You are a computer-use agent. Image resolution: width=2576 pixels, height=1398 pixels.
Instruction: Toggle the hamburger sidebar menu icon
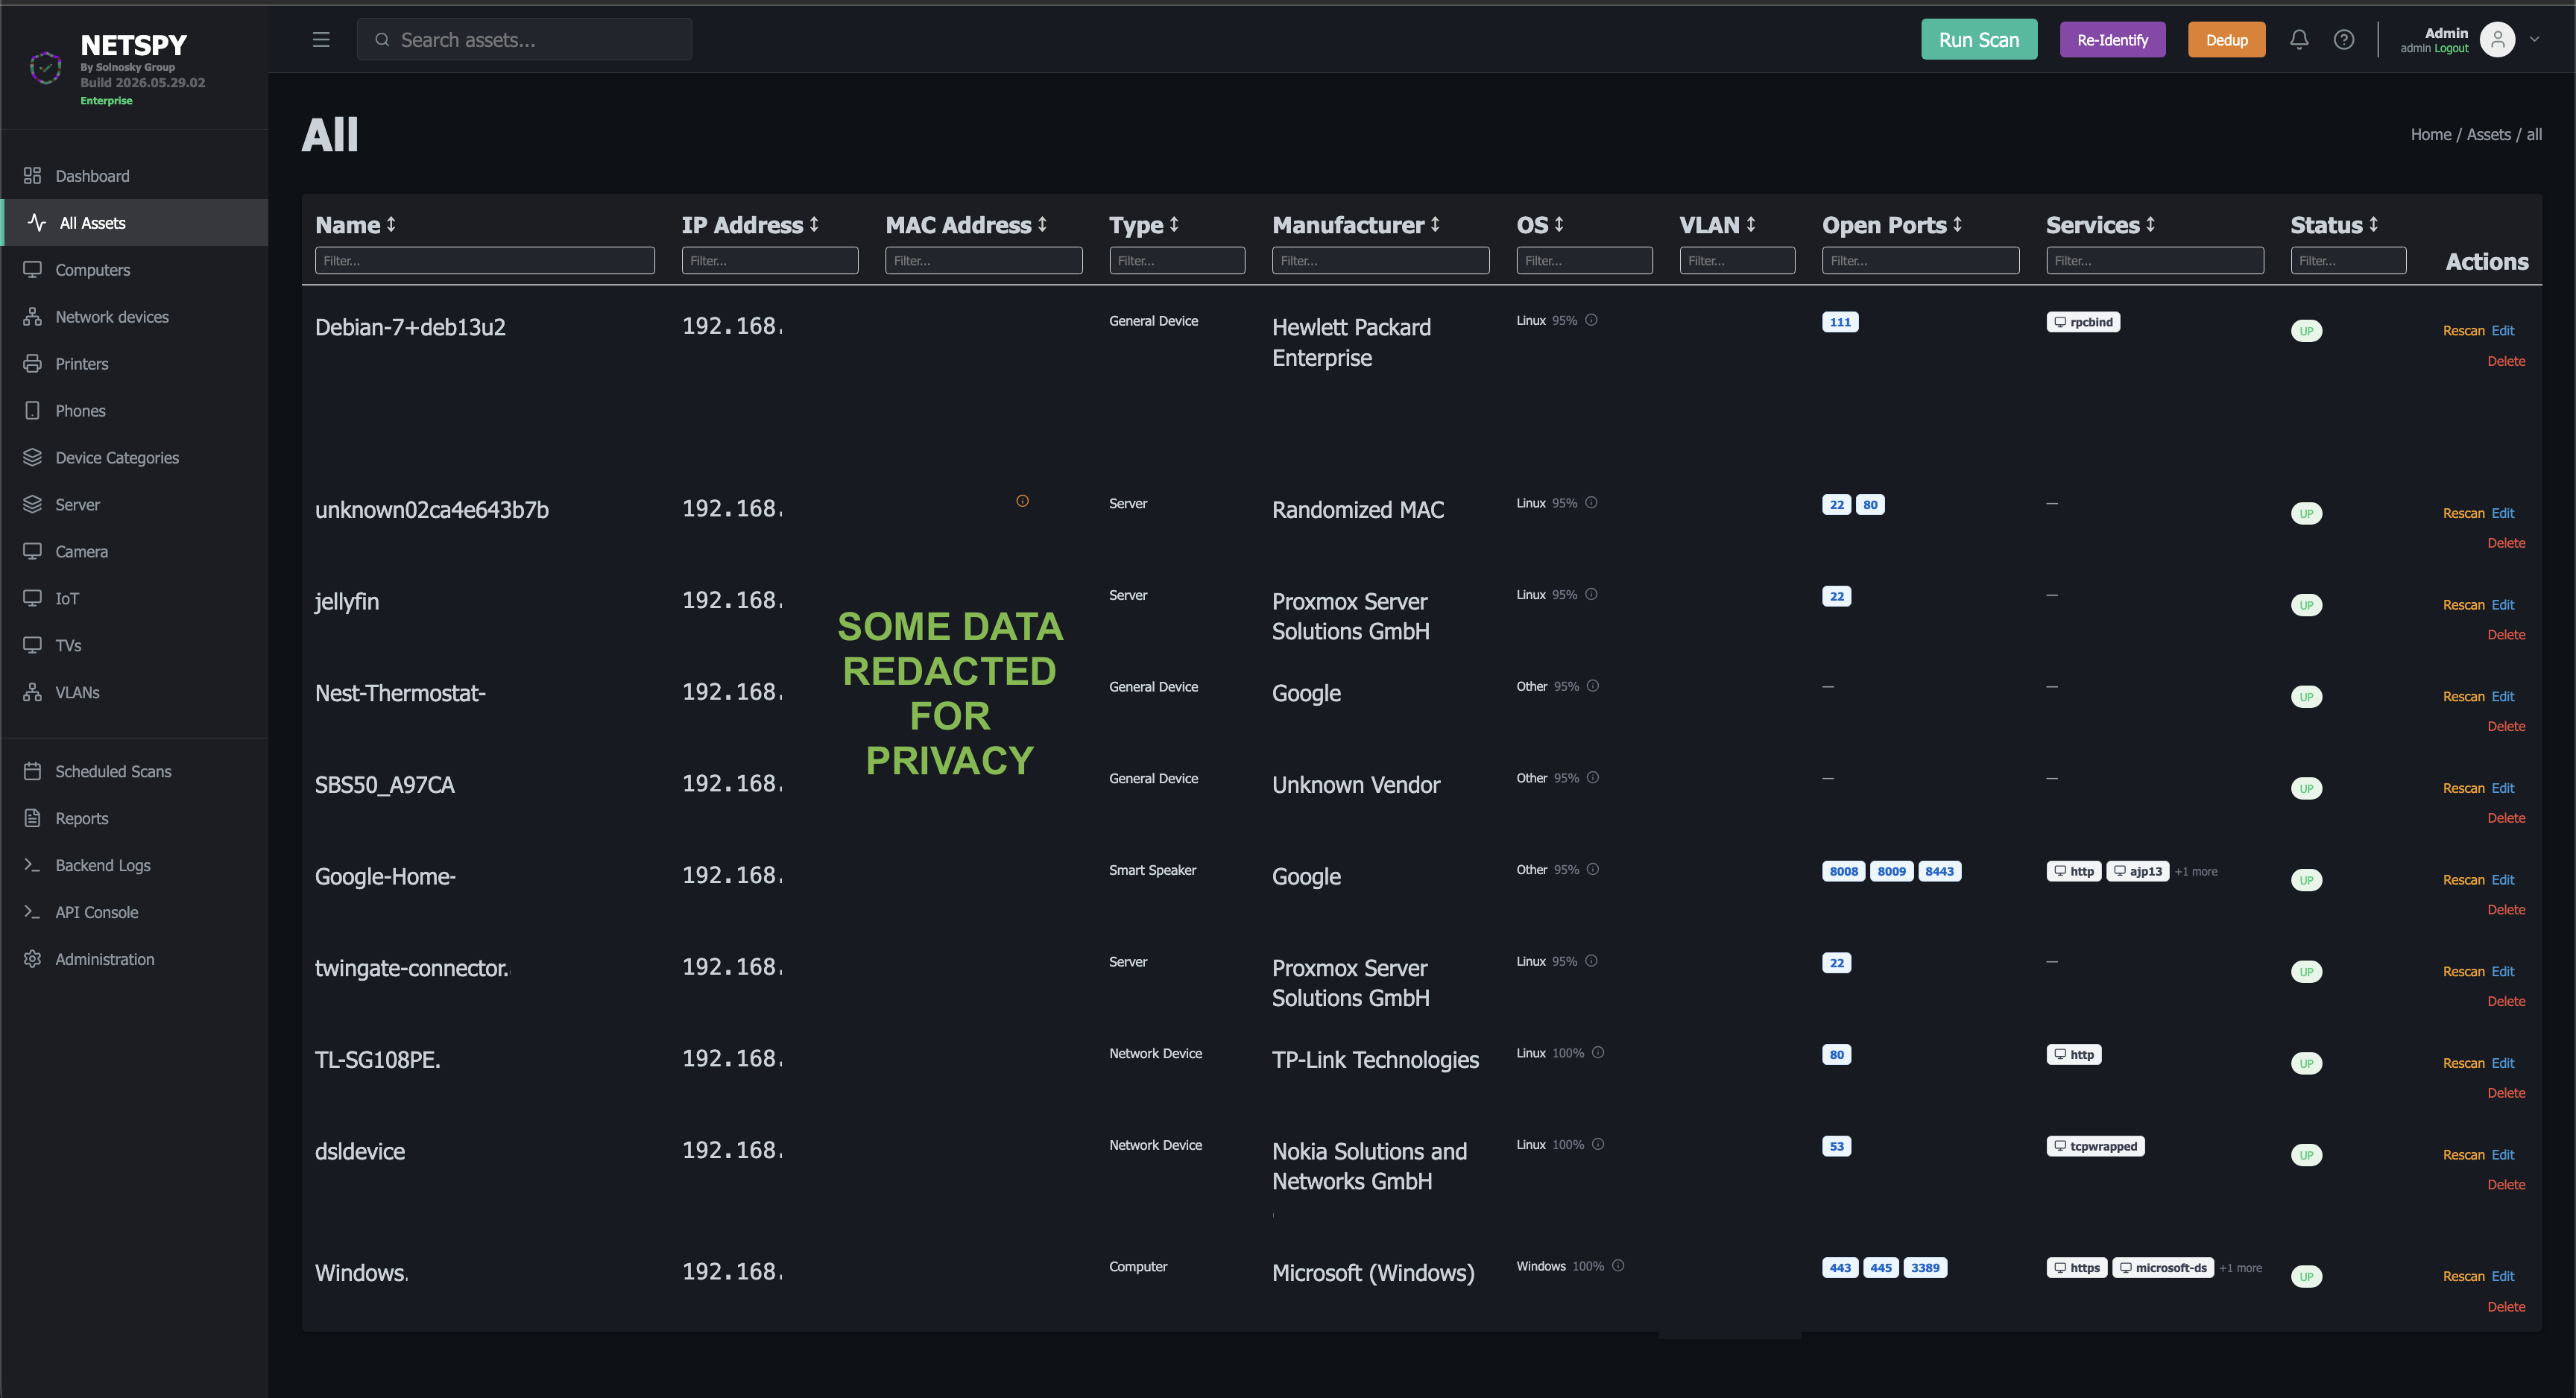[321, 40]
